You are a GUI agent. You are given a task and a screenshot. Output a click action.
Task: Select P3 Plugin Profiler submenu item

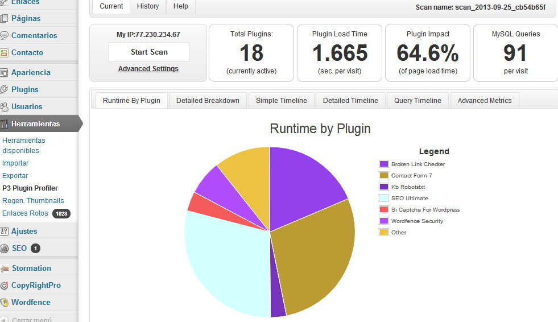(x=30, y=188)
